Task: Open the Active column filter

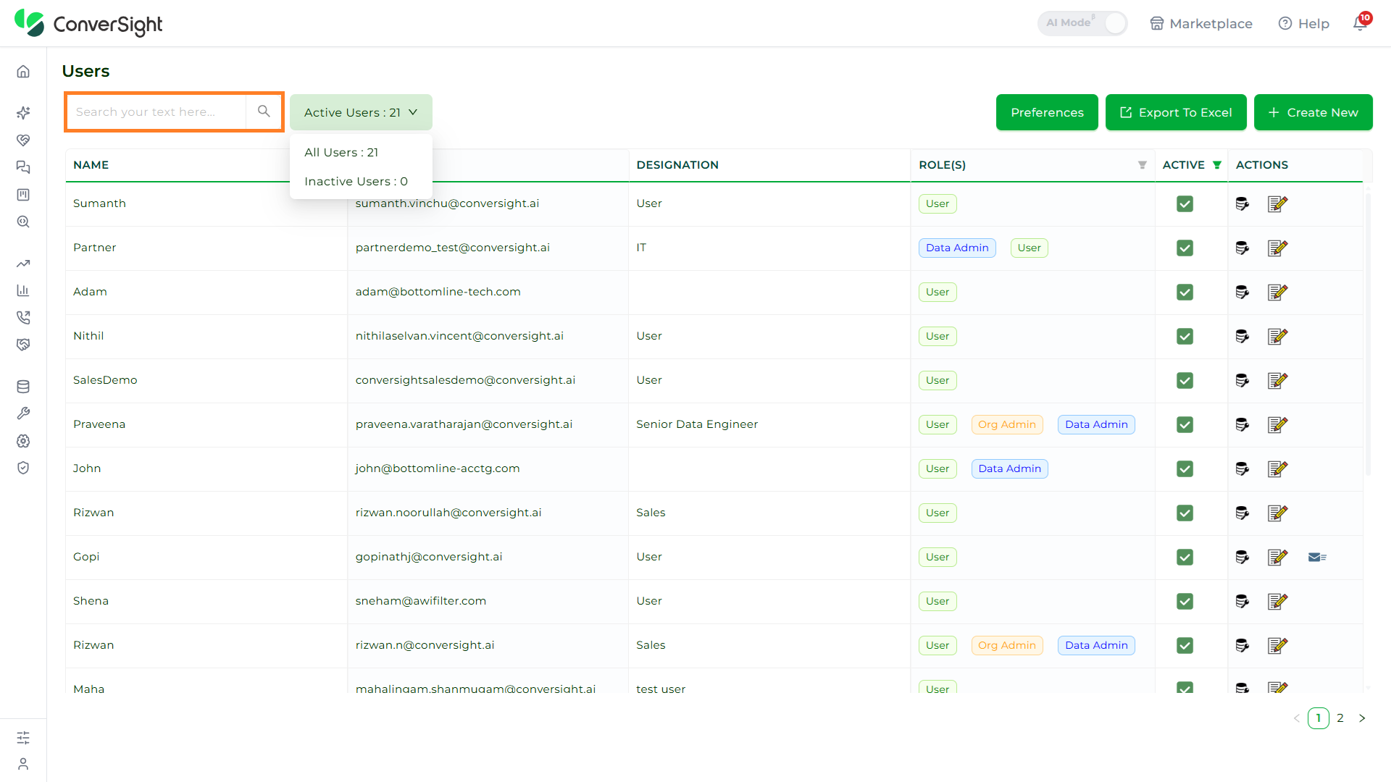Action: (x=1217, y=165)
